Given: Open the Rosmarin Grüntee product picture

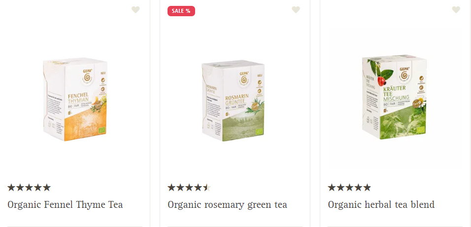Looking at the screenshot, I should pyautogui.click(x=234, y=101).
